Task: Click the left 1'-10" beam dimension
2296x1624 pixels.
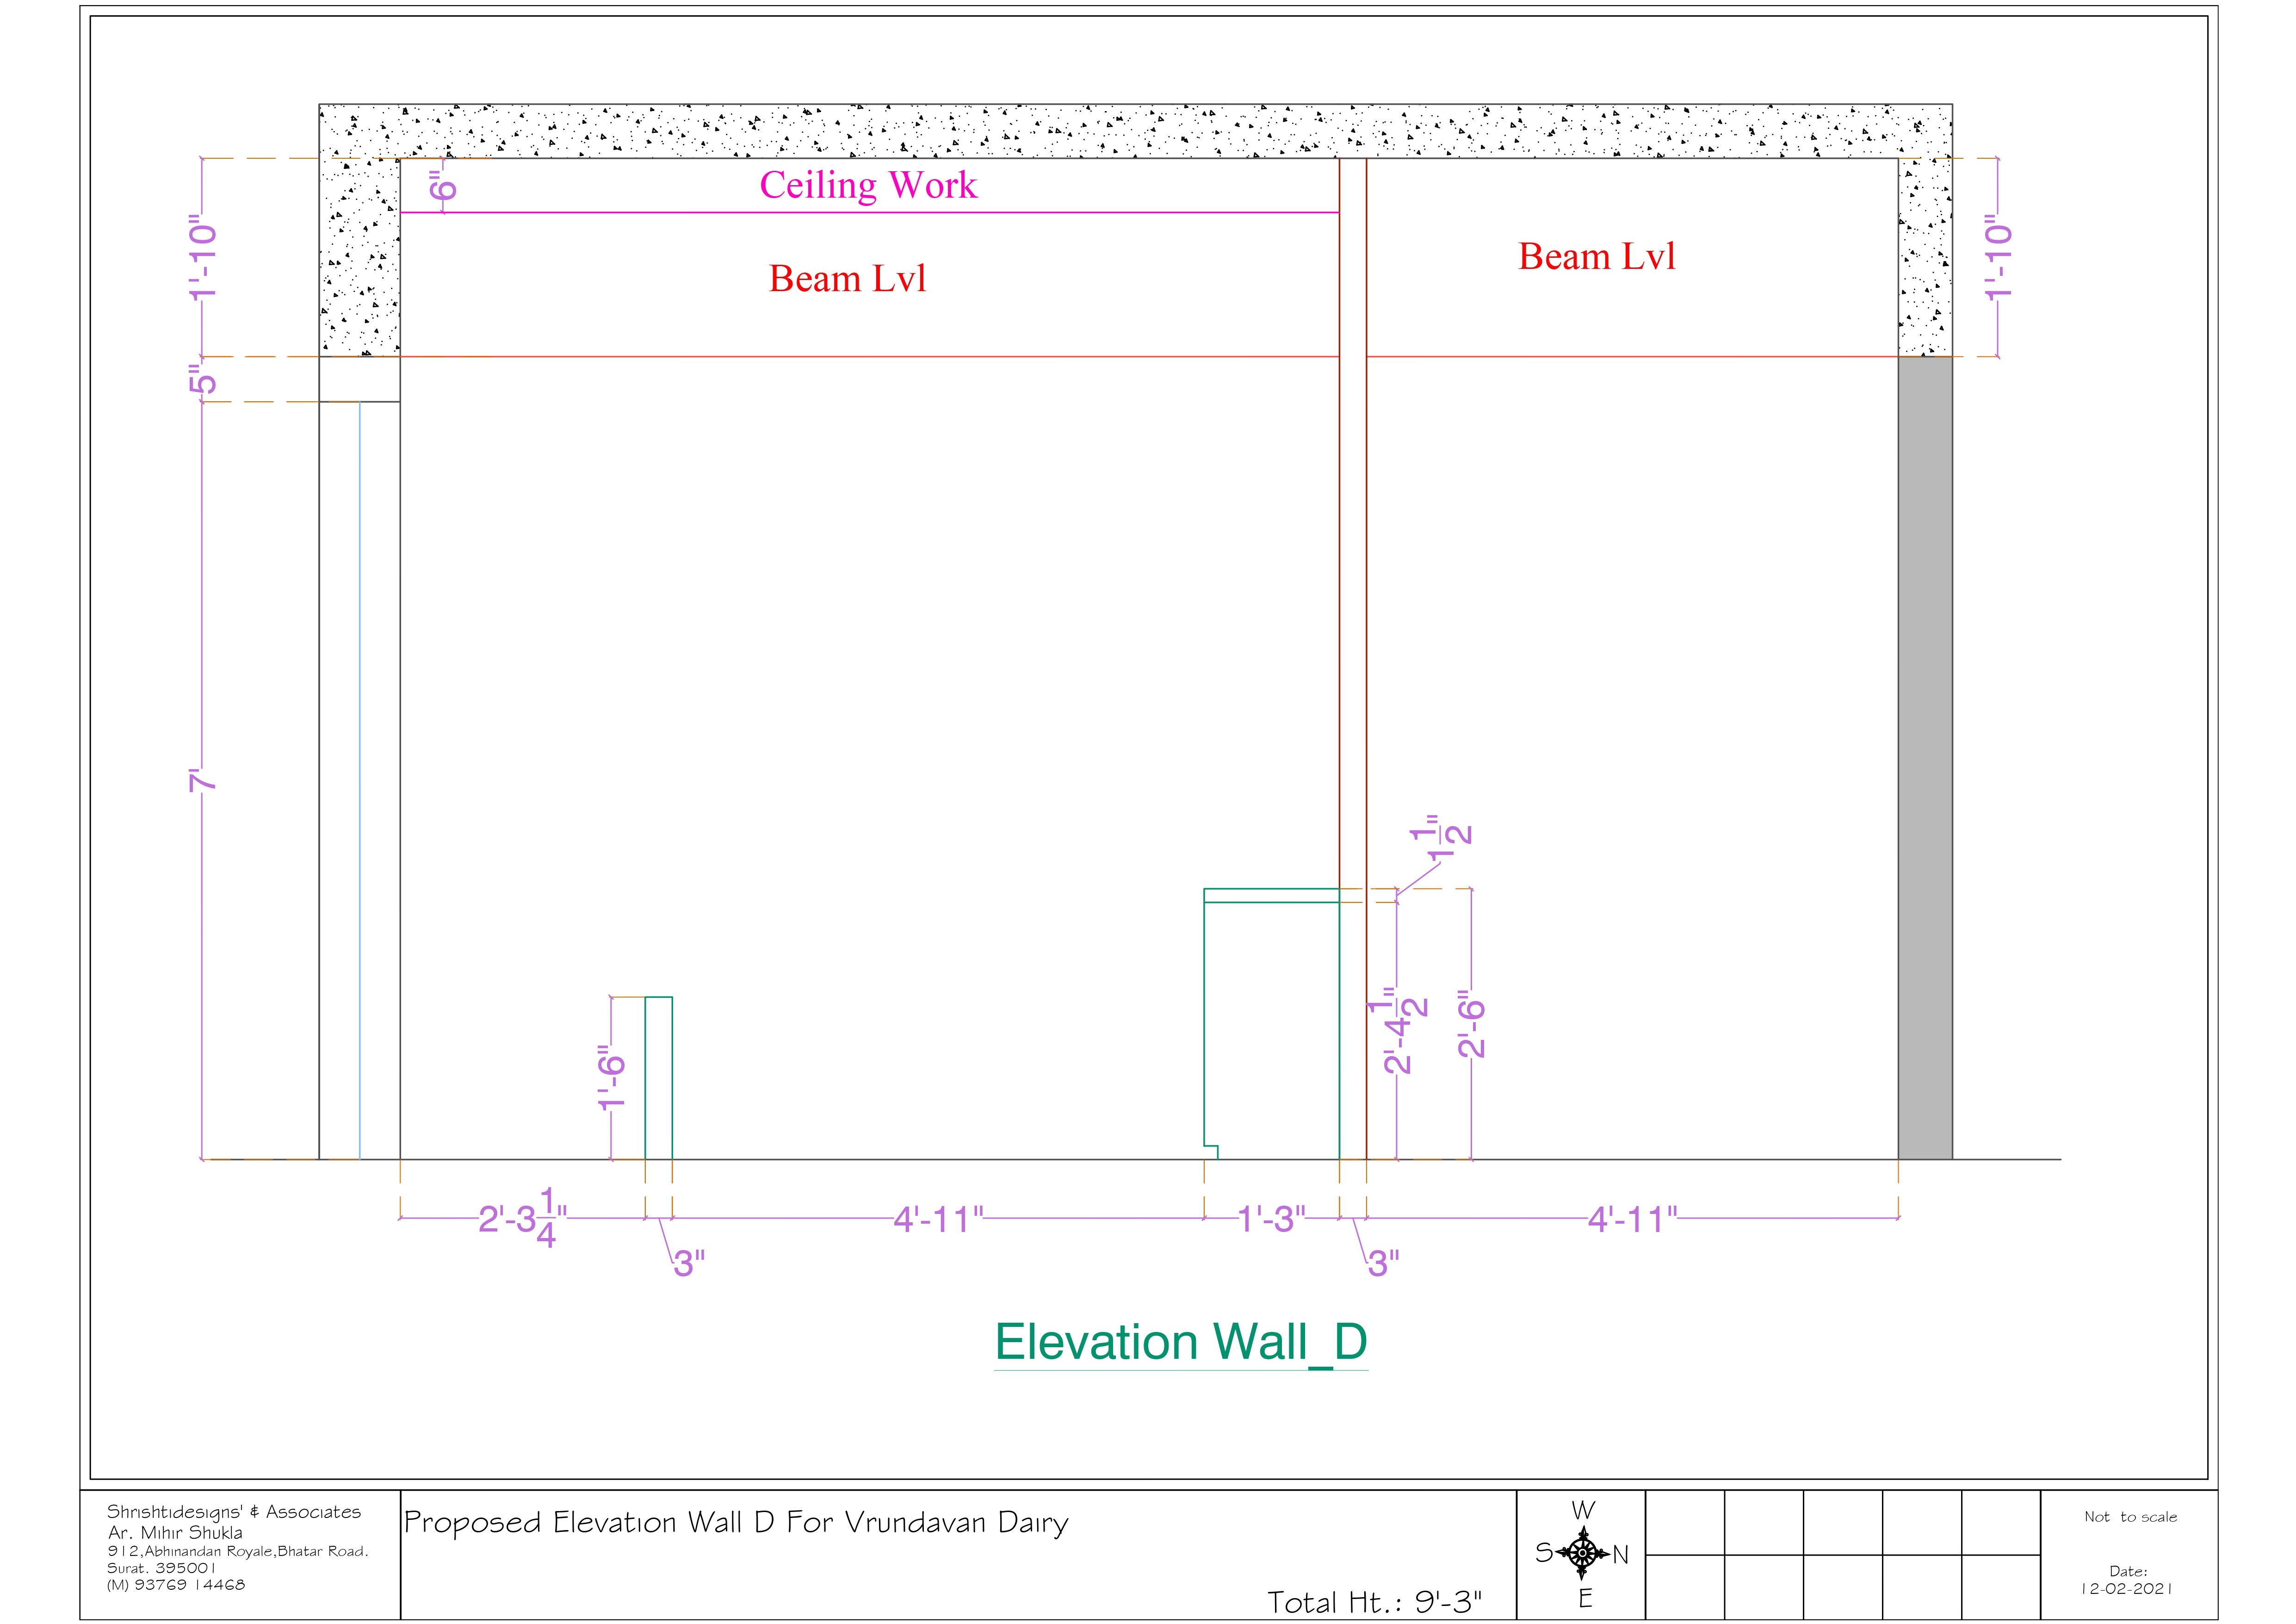Action: [x=203, y=257]
